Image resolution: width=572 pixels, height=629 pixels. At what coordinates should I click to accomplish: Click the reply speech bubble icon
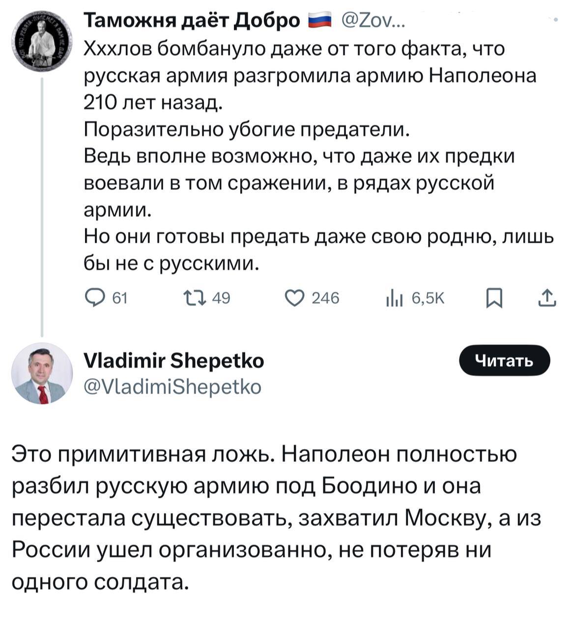coord(93,298)
